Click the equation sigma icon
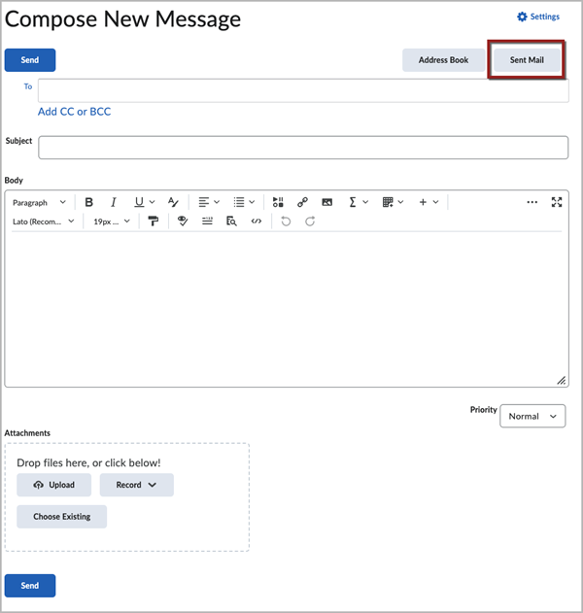The image size is (583, 613). [x=353, y=202]
